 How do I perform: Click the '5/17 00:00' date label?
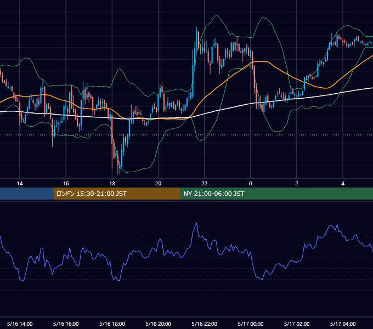tap(251, 324)
